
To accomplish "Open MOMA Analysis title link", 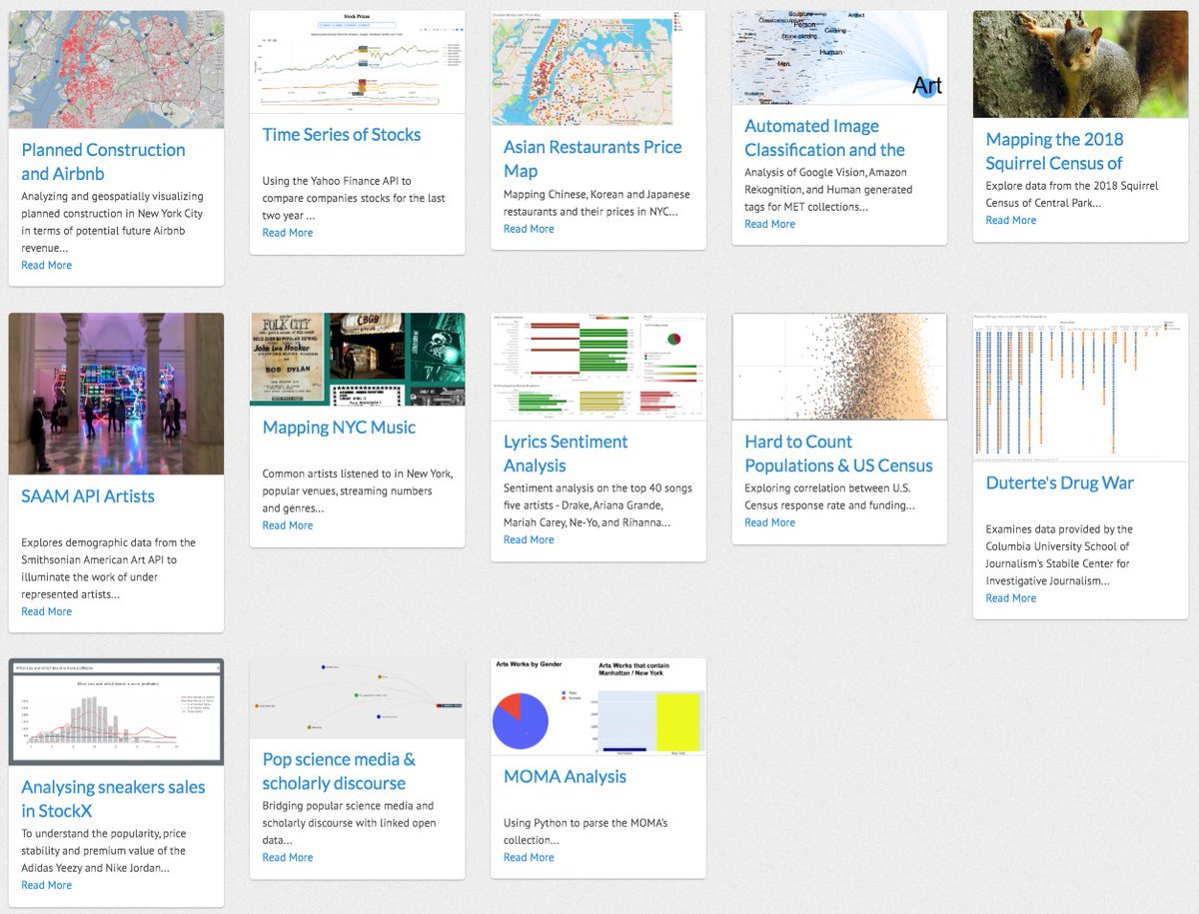I will tap(565, 777).
